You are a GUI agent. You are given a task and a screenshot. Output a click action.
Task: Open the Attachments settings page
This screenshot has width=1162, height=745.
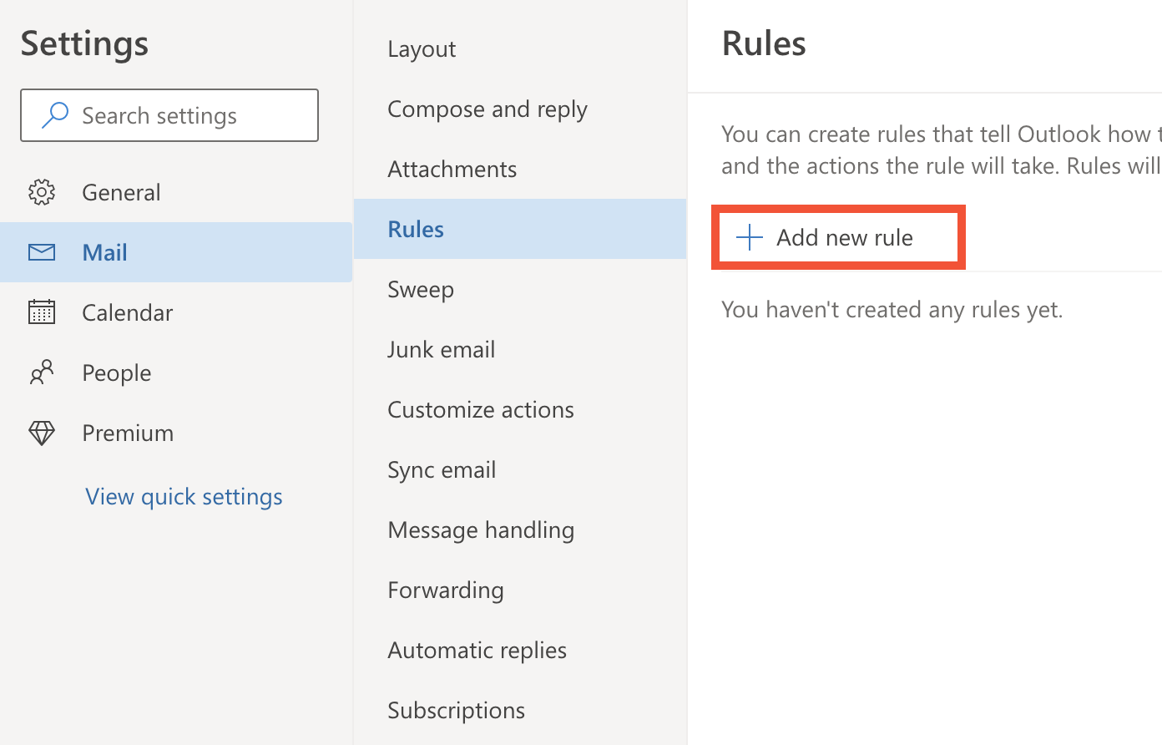click(452, 168)
